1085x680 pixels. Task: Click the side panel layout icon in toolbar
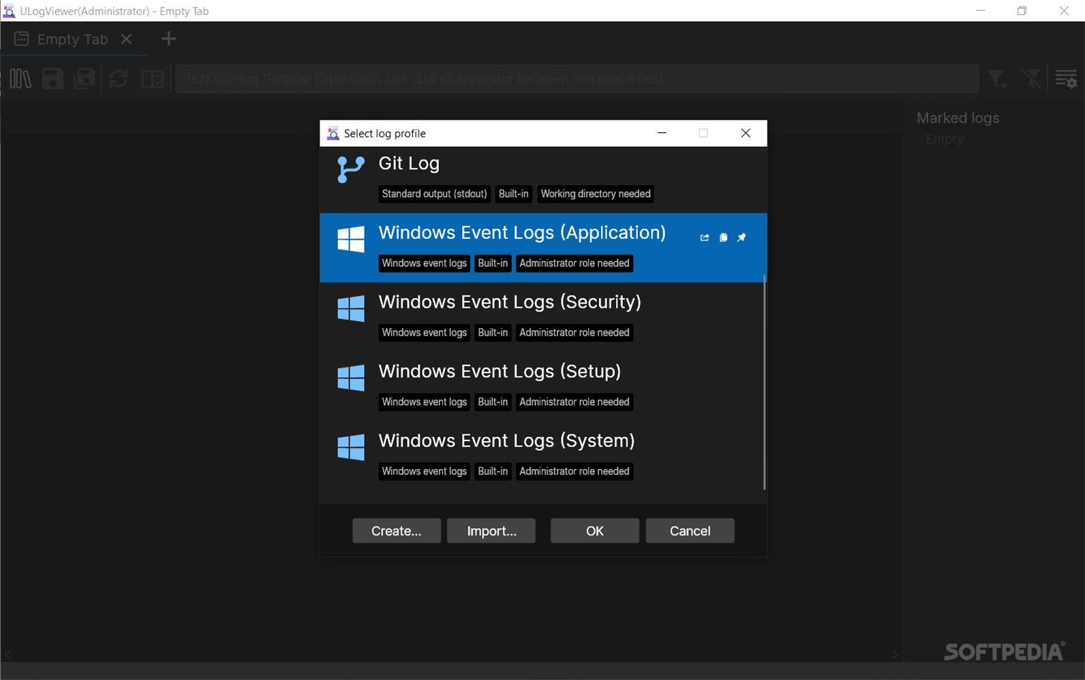(x=152, y=79)
